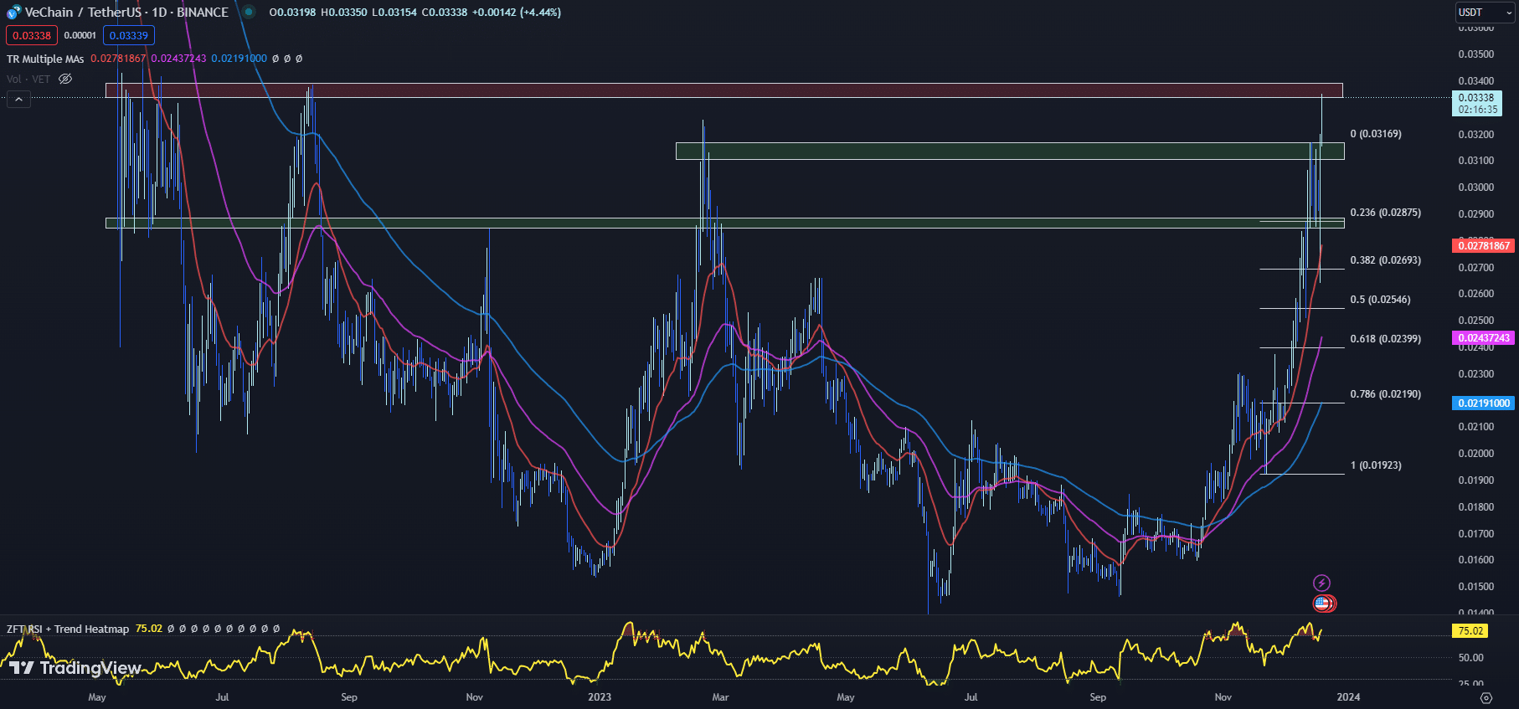Collapse the indicator legend with chevron

(18, 100)
